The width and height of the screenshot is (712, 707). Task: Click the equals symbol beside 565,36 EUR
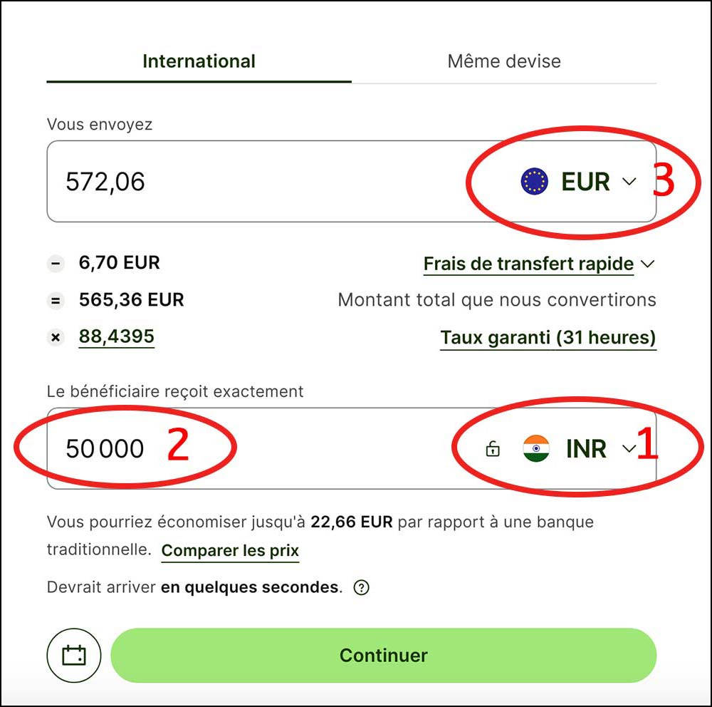55,301
